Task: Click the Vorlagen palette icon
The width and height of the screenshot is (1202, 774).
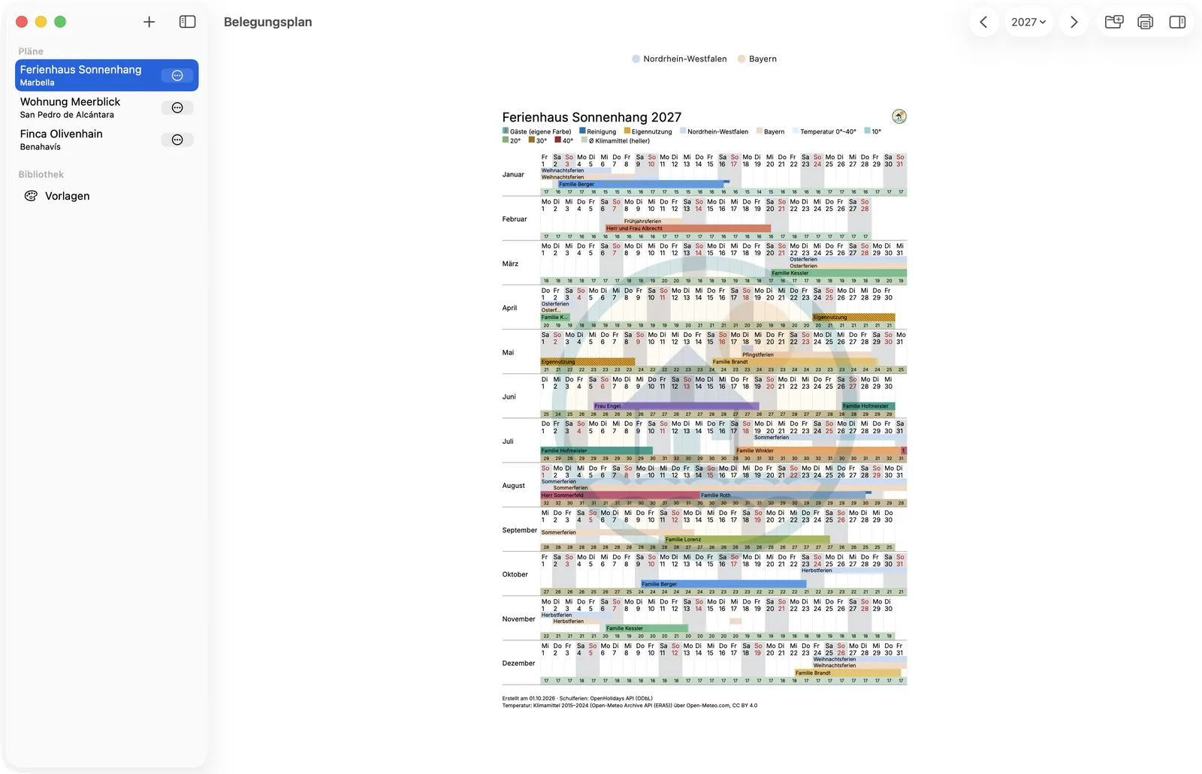Action: pyautogui.click(x=31, y=196)
